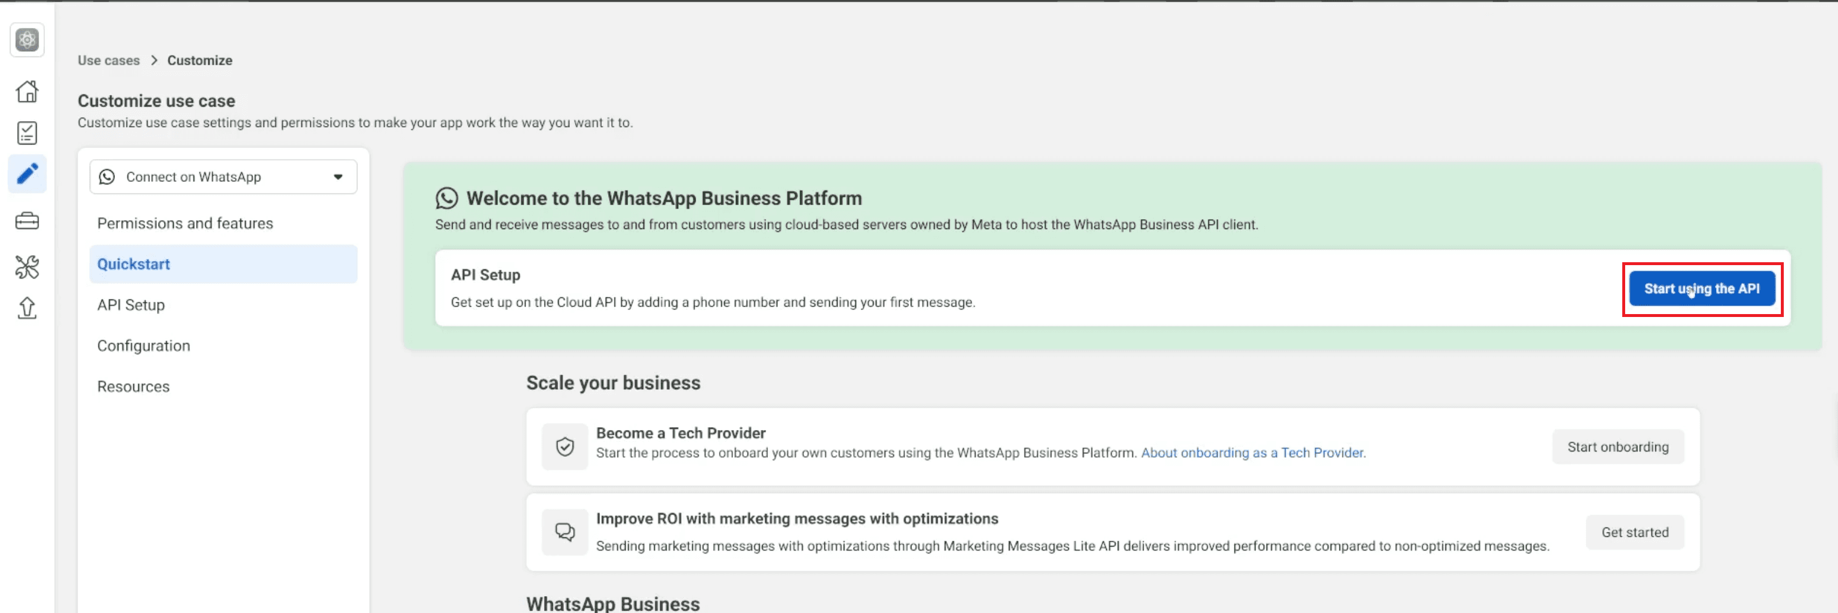Screen dimensions: 1838x613
Task: Click the publish upload arrow icon
Action: pyautogui.click(x=27, y=308)
